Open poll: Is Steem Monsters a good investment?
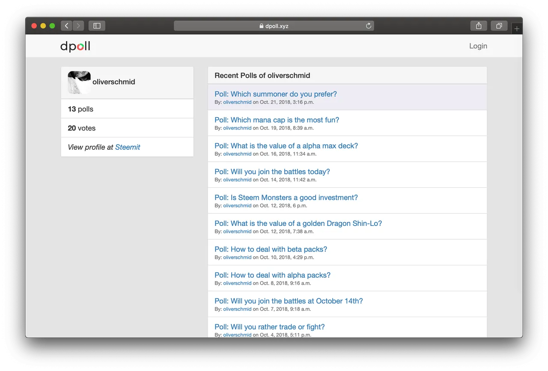548x371 pixels. tap(286, 198)
